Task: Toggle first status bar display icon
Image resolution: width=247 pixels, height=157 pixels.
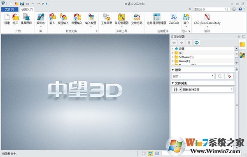Action: click(x=144, y=153)
